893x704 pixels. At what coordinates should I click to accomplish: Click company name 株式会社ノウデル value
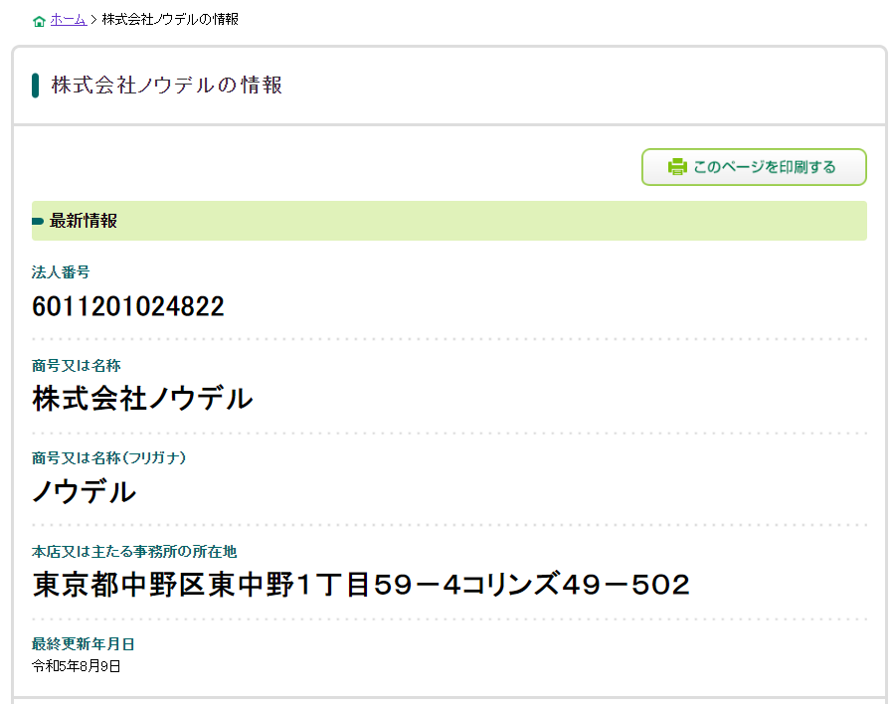(142, 399)
